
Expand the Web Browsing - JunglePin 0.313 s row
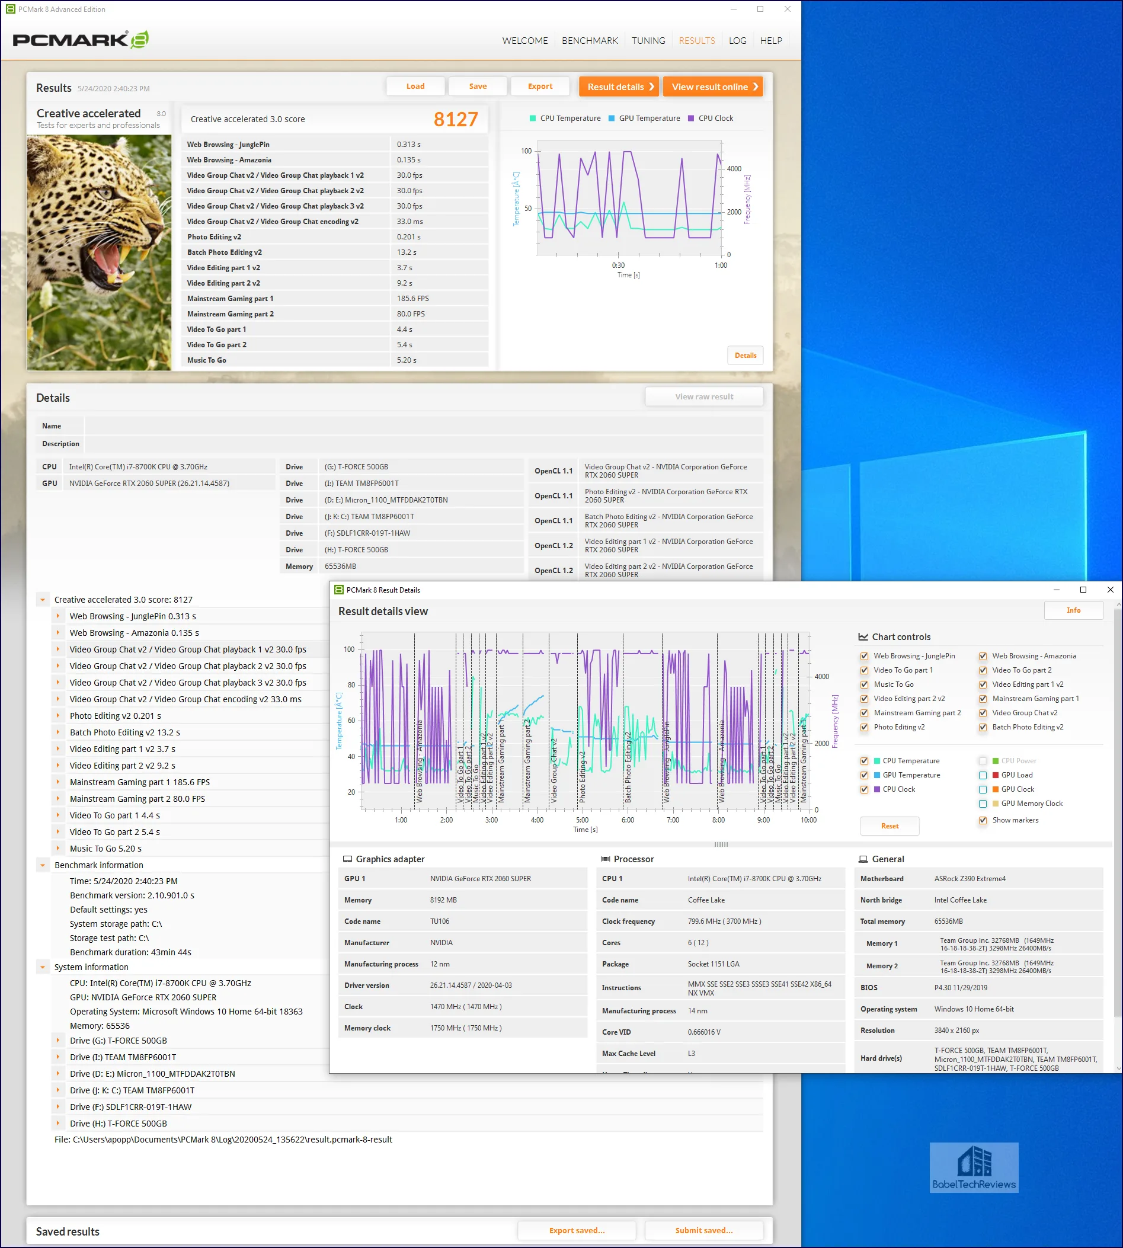58,616
